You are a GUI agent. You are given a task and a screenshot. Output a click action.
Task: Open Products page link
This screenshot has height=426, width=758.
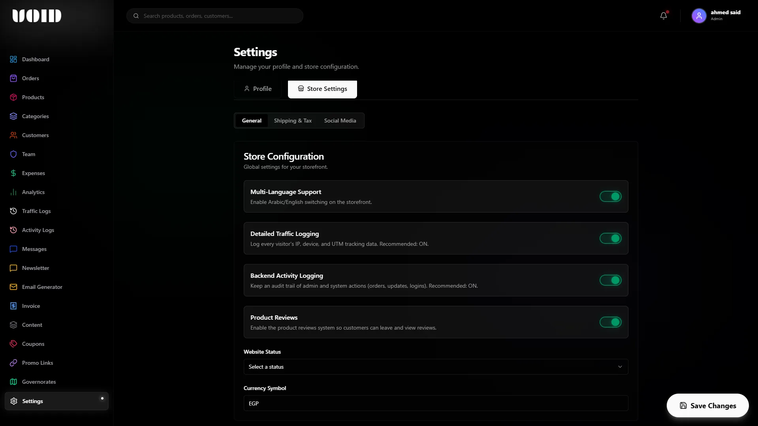[56, 97]
